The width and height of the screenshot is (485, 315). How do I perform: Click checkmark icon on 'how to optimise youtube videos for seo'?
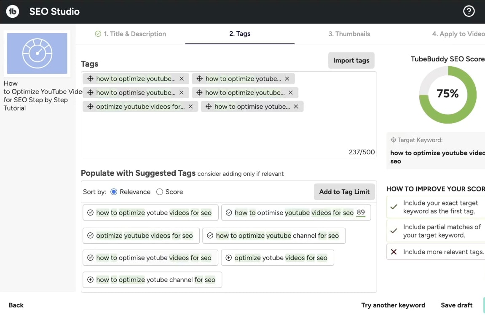click(229, 213)
